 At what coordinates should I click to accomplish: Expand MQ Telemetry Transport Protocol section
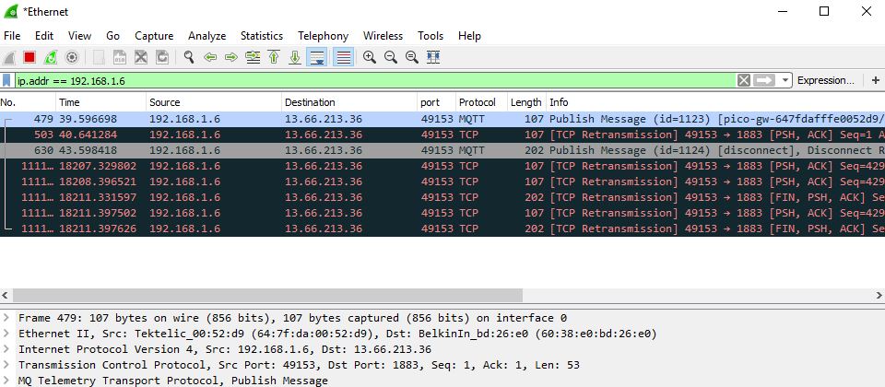coord(6,381)
